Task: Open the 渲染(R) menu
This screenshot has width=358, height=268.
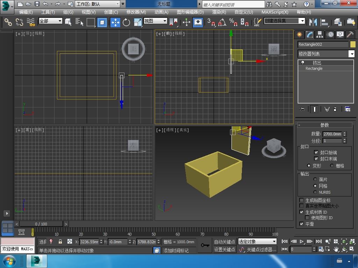Action: (219, 12)
